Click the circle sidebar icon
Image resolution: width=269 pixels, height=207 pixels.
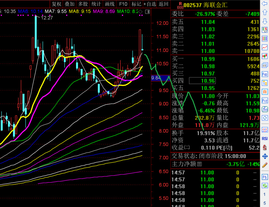pos(264,118)
